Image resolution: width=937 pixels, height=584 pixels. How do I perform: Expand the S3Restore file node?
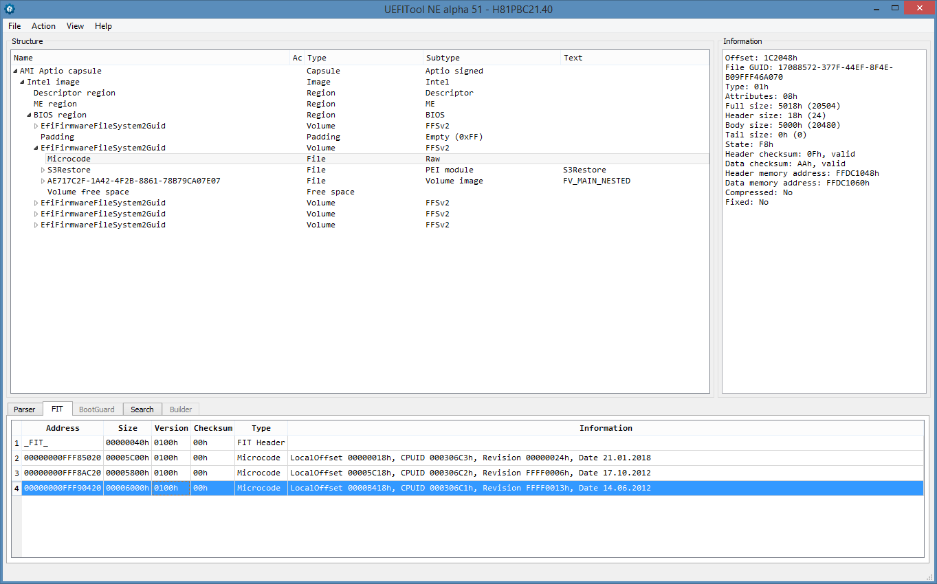point(43,170)
